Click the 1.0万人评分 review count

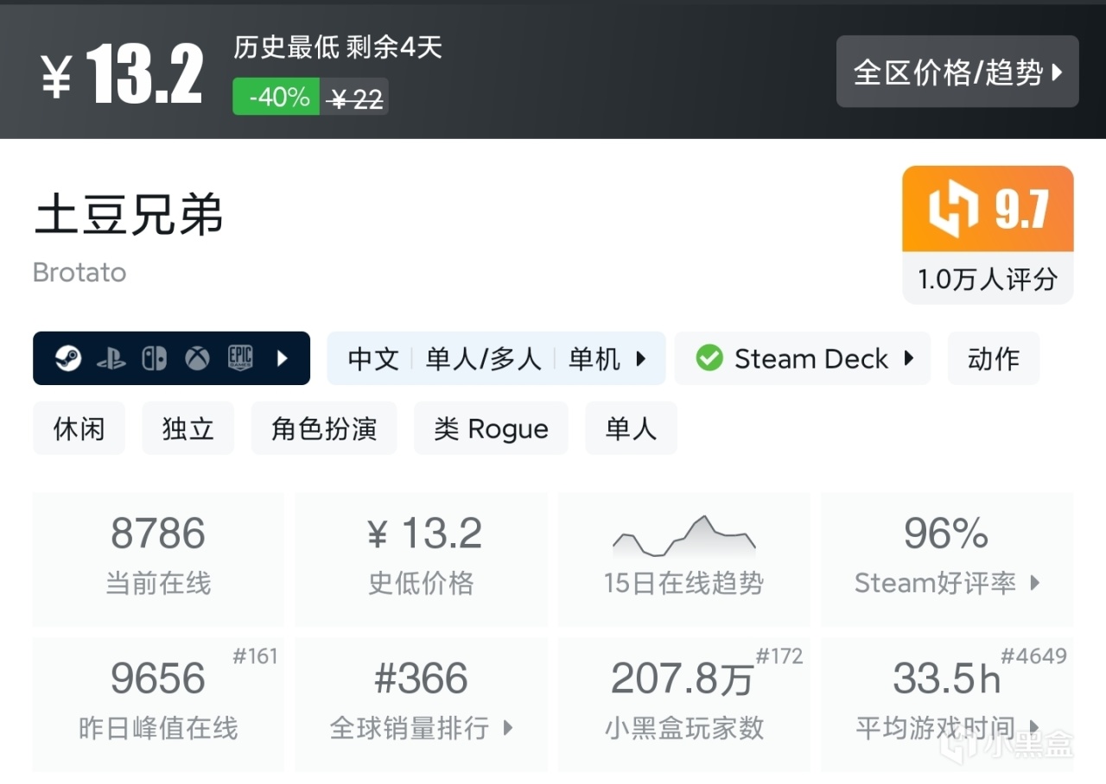[988, 279]
